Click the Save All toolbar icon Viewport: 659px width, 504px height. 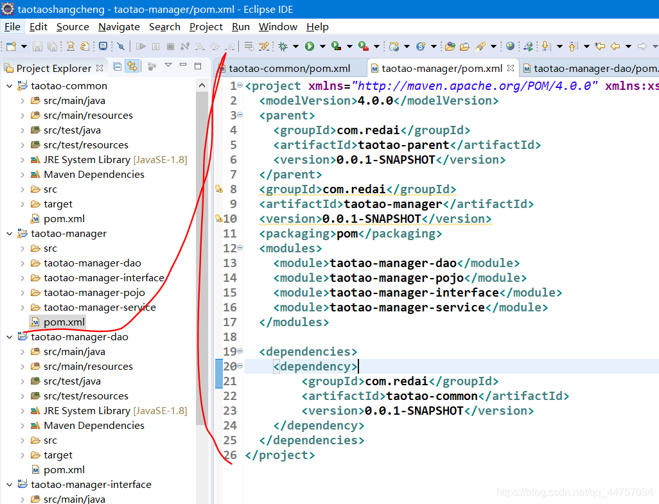(x=52, y=46)
